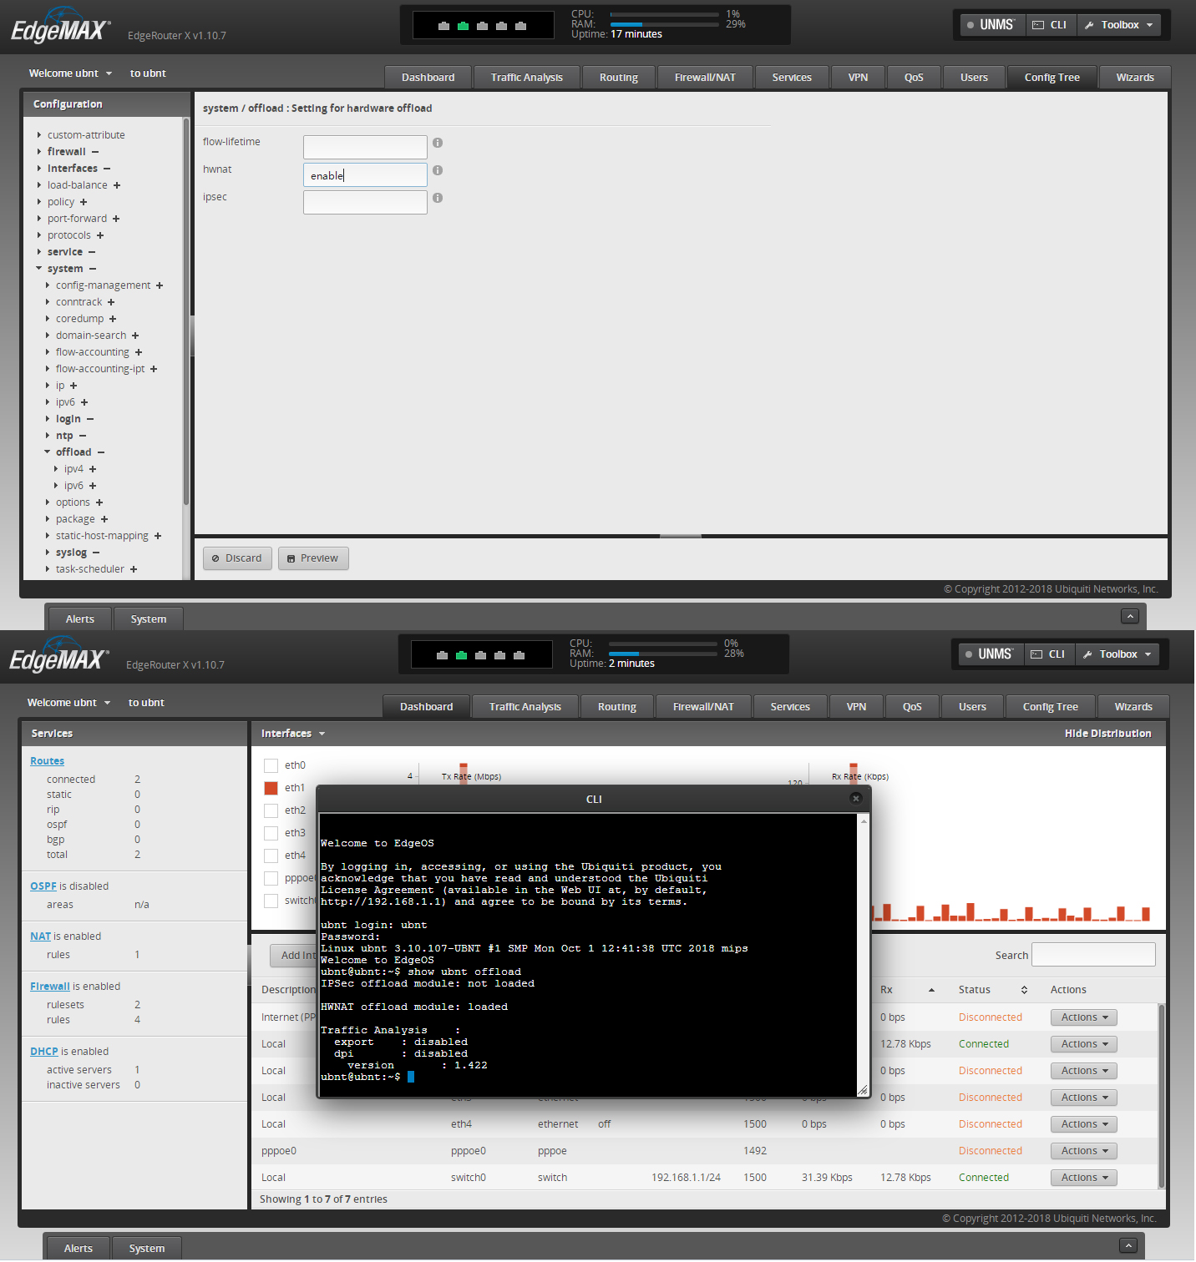Screen dimensions: 1196x1262
Task: Expand the custom-attribute node arrow
Action: 39,135
